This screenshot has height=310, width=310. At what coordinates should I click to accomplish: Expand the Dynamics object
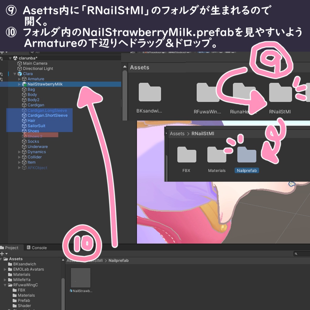pos(19,152)
